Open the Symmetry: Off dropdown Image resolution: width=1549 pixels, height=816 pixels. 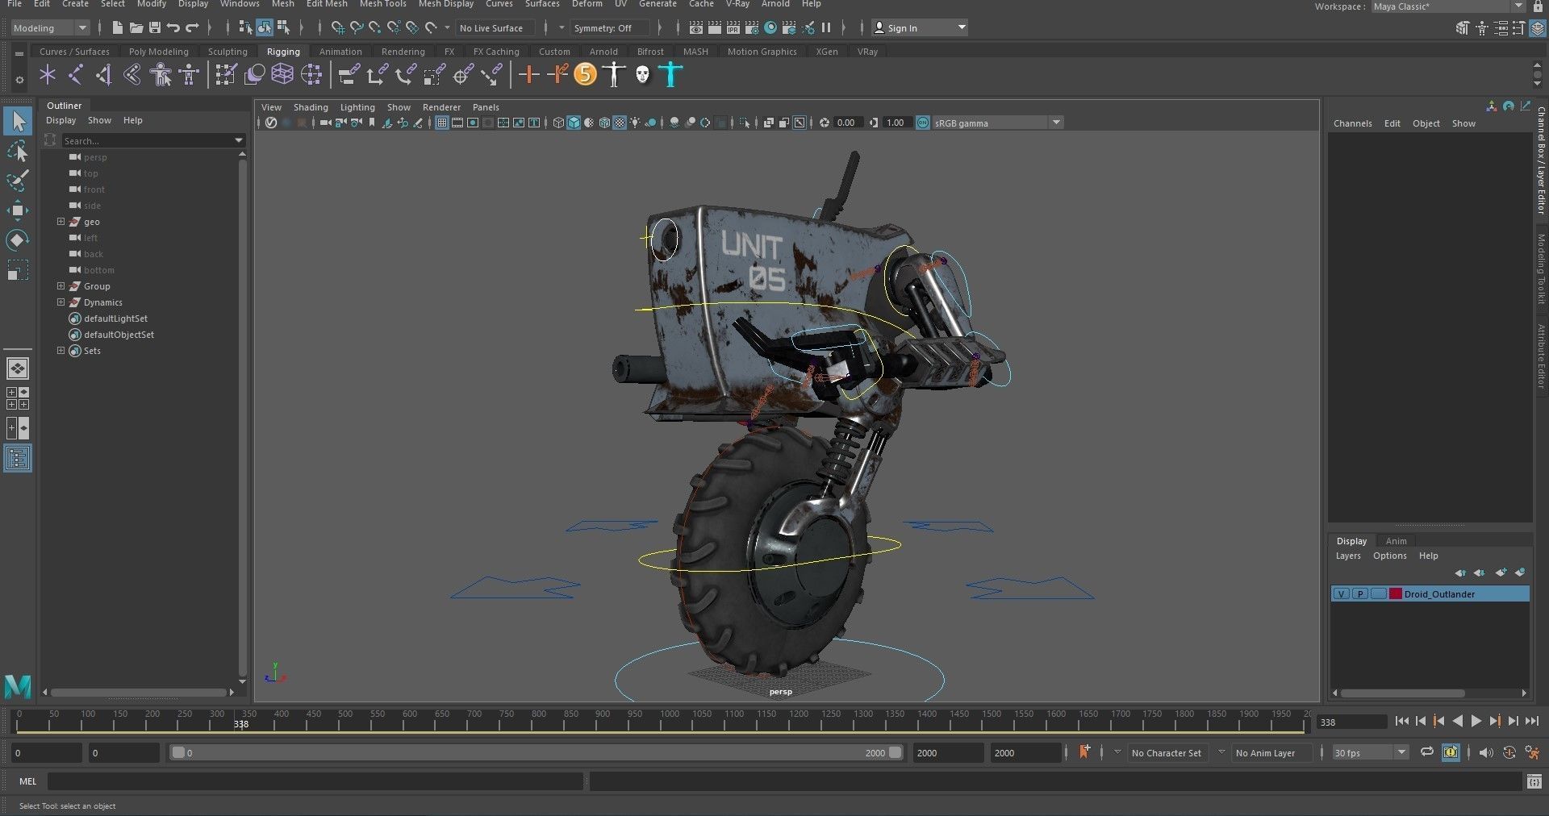(x=611, y=27)
